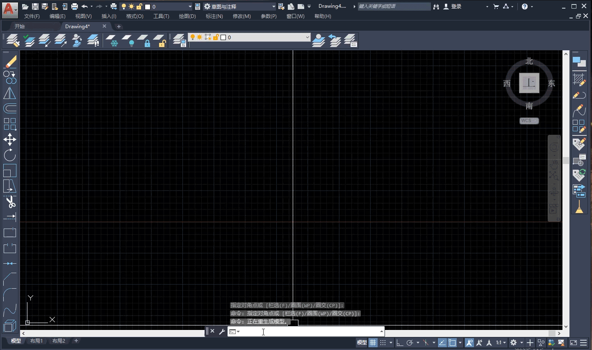Click the WCS button under the ViewCube

point(529,121)
